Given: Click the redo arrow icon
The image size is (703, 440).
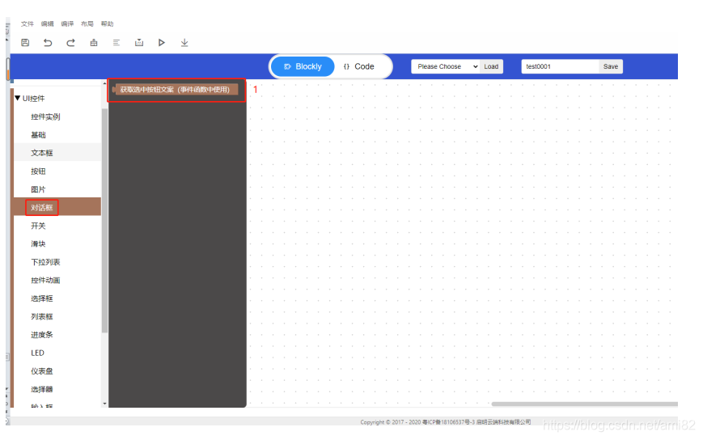Looking at the screenshot, I should click(x=70, y=43).
